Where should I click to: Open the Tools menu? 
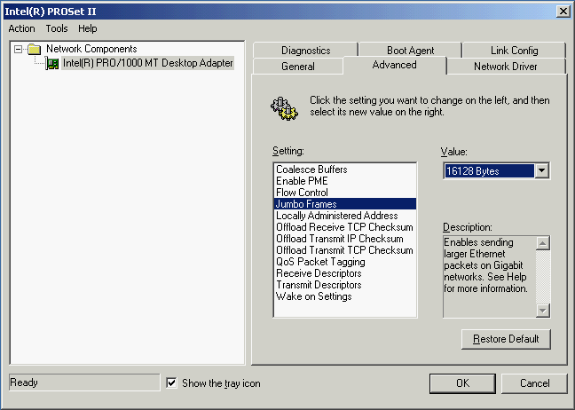[x=57, y=28]
